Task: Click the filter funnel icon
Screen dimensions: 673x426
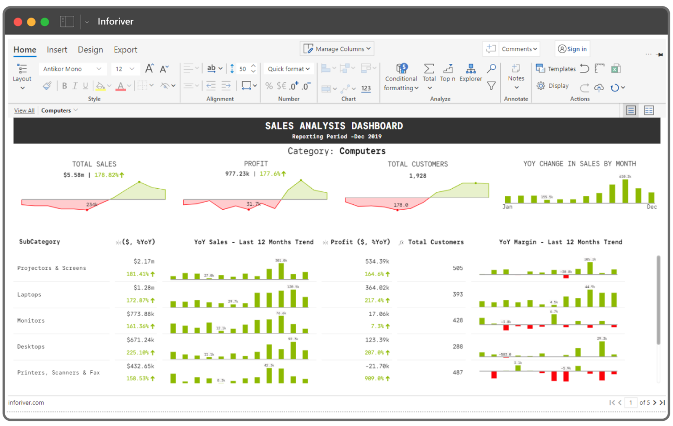Action: [492, 86]
